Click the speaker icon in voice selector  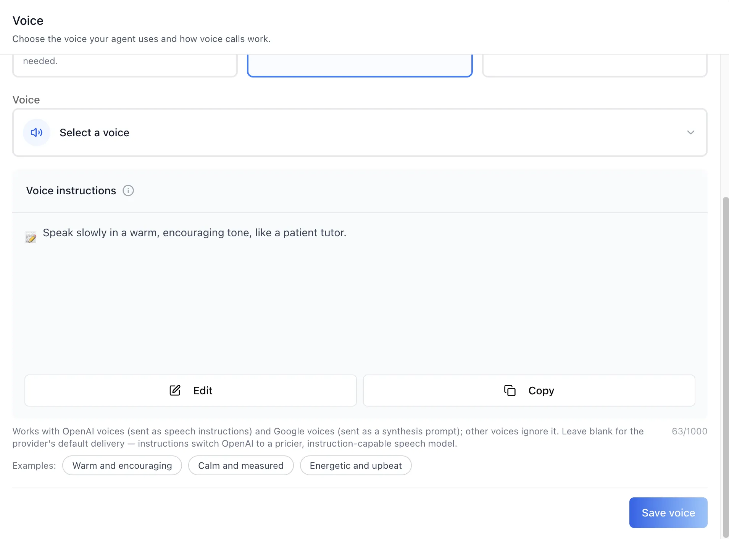[x=37, y=132]
